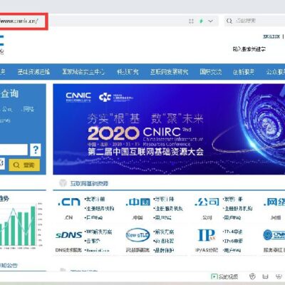Click the 2020 CNIRC conference banner
Screen dimensions: 285x285
pos(169,129)
